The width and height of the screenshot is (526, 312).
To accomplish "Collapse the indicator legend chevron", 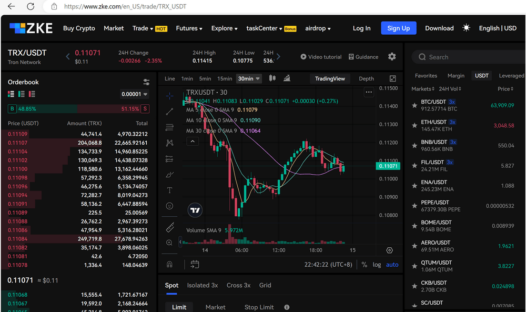I will 193,142.
